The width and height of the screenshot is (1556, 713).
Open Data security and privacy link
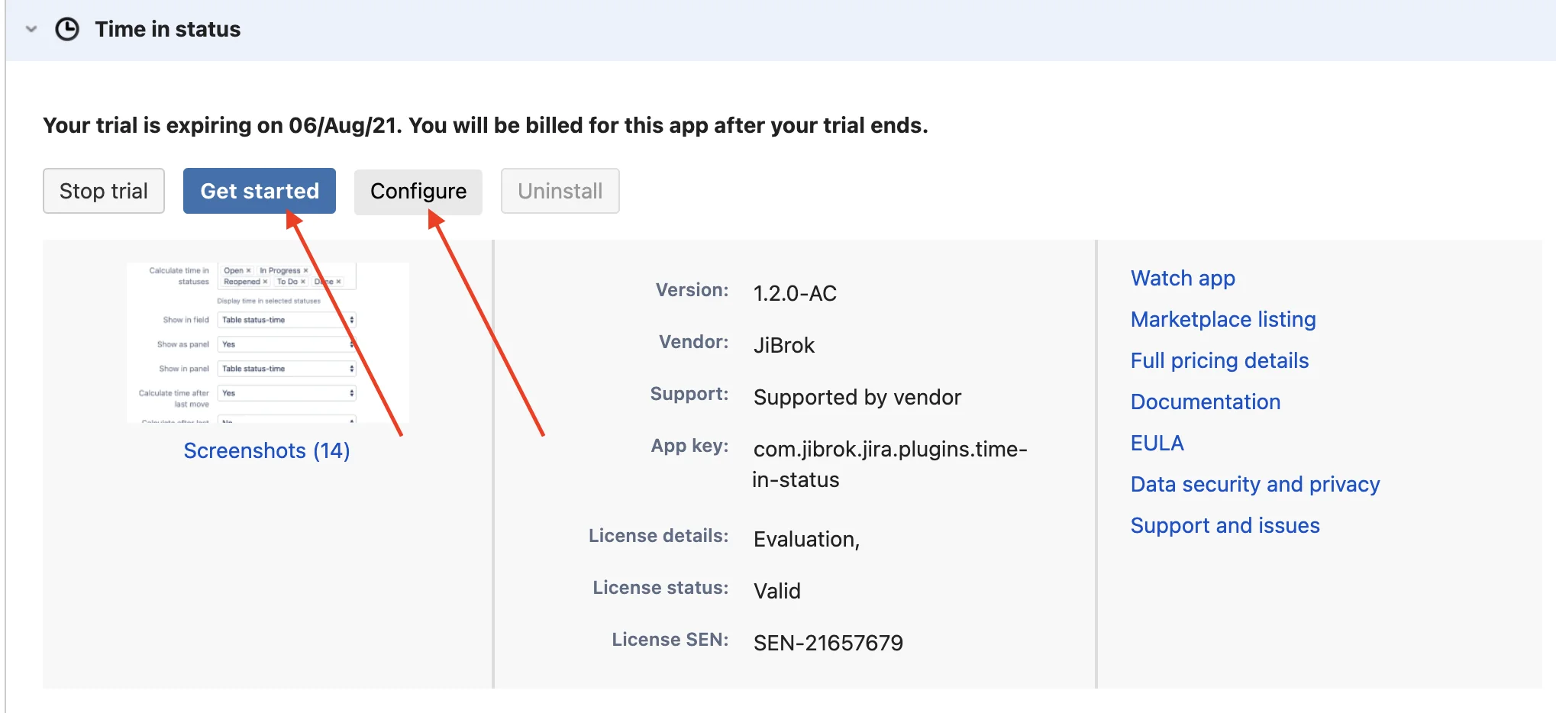pos(1255,484)
